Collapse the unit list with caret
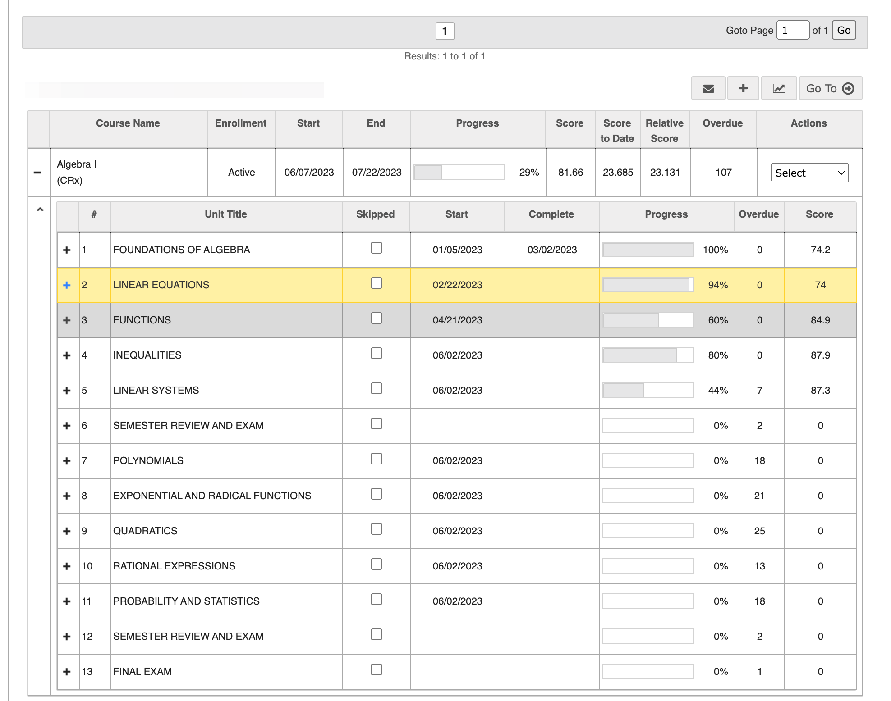The height and width of the screenshot is (701, 891). pos(40,209)
